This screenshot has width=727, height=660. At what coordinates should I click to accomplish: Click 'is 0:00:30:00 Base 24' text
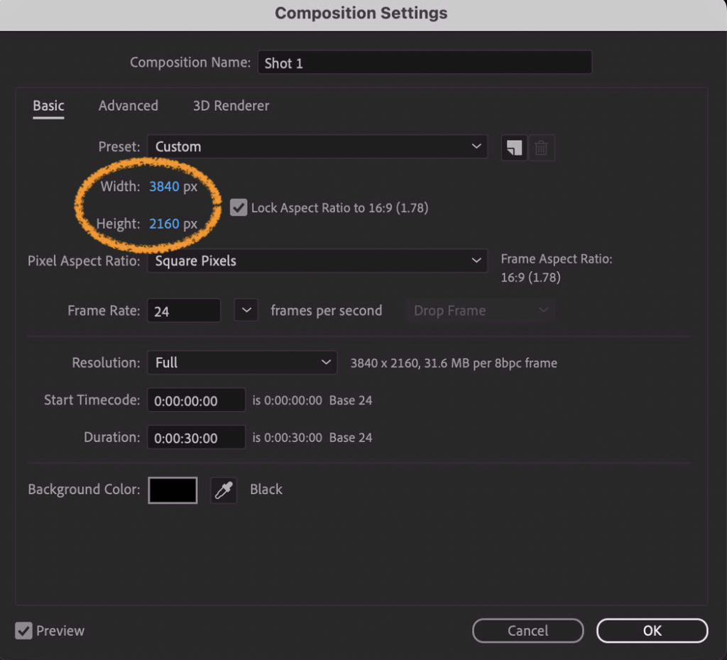(312, 438)
